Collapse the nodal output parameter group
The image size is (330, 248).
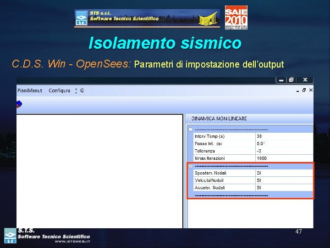pyautogui.click(x=191, y=166)
